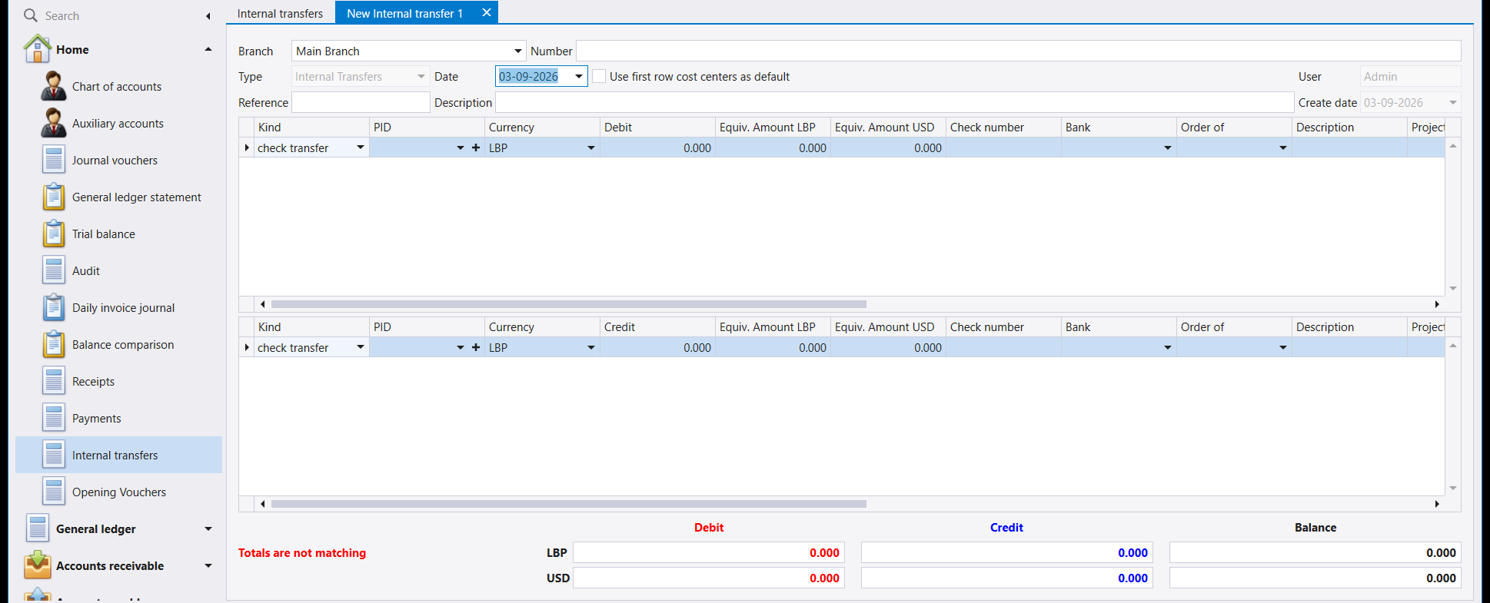Click the Home house icon

tap(38, 49)
